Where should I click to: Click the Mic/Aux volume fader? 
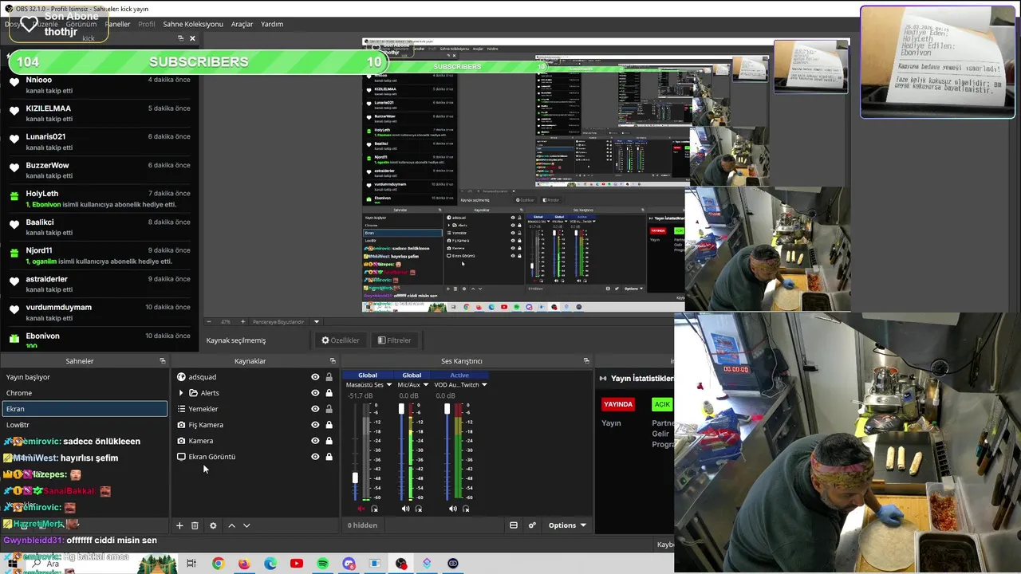point(401,409)
